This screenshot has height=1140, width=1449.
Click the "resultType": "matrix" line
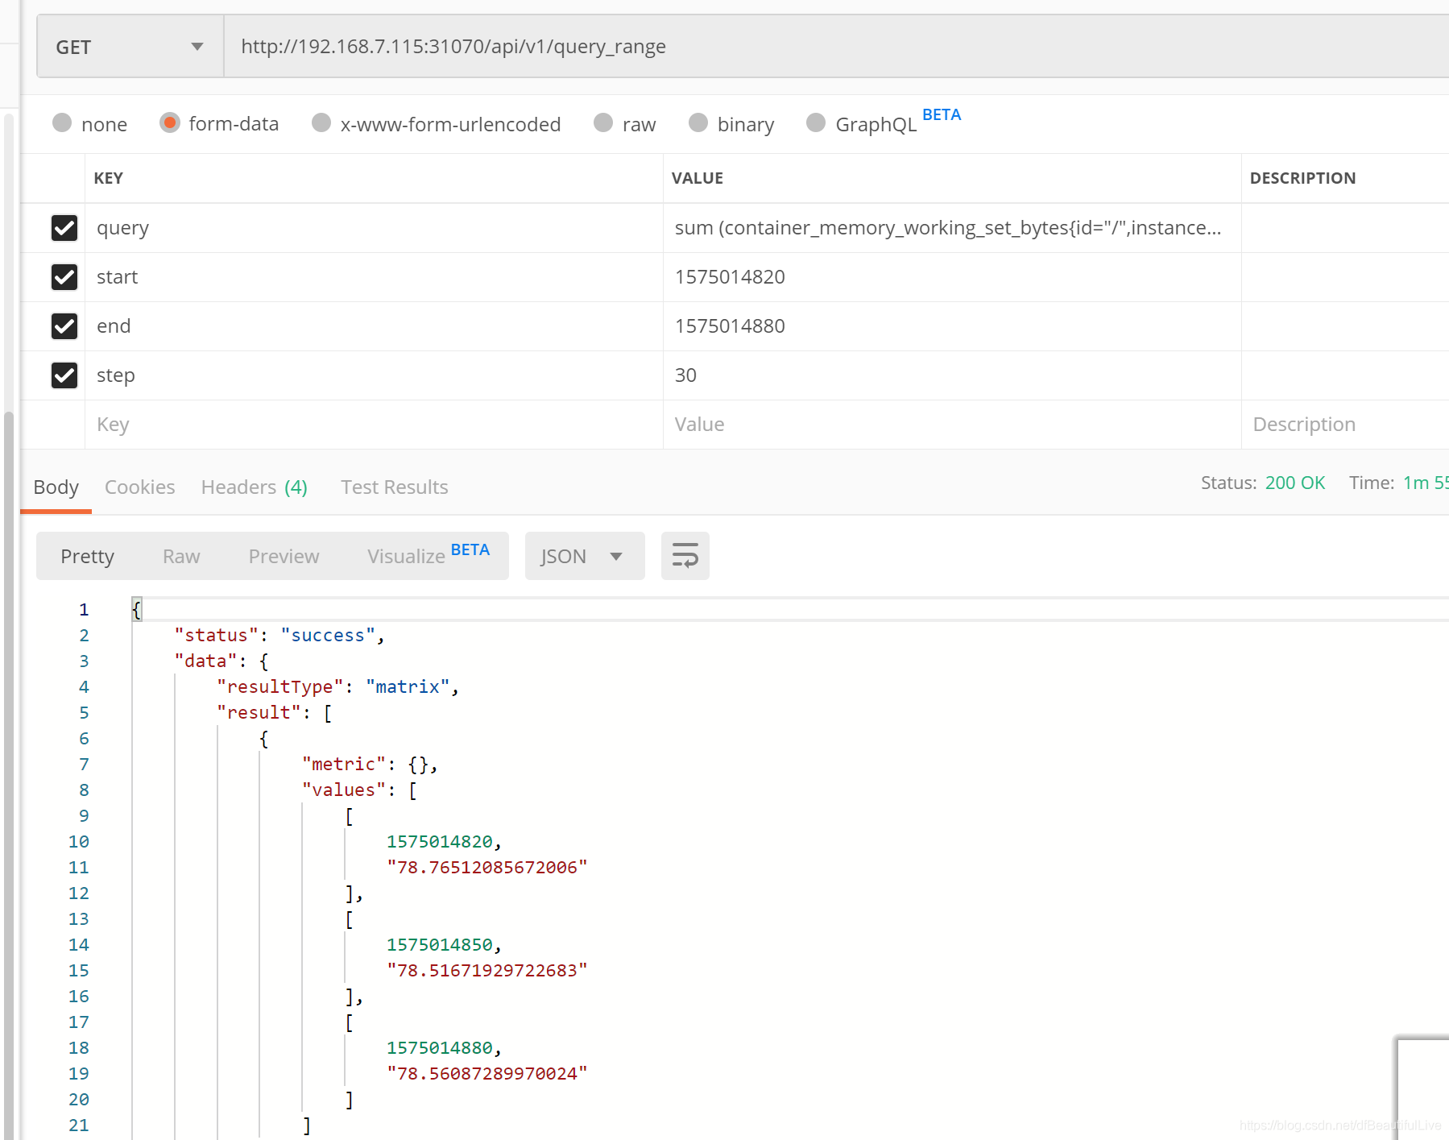338,687
